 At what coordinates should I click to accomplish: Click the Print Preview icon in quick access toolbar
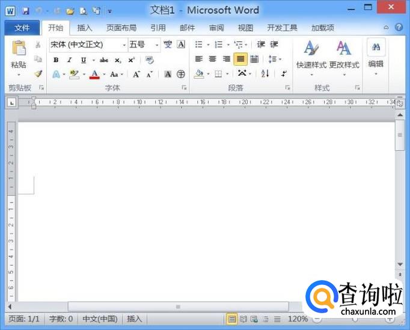(x=83, y=11)
